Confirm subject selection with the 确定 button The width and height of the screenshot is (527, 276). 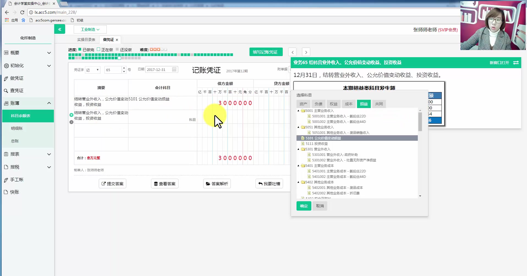[x=303, y=206]
